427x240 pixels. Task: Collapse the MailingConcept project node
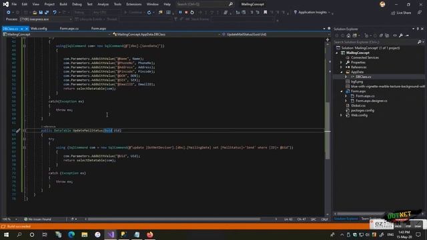(337, 53)
